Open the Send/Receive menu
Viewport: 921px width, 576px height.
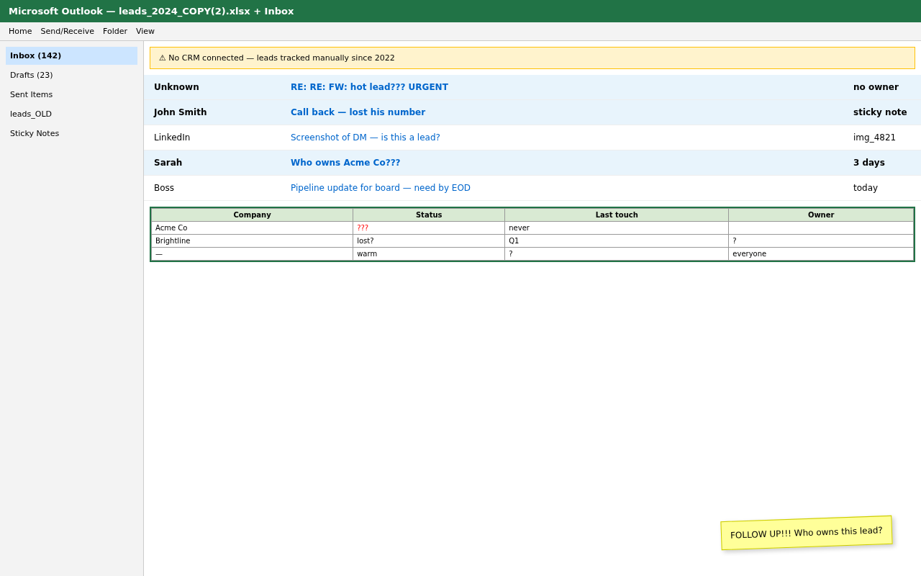[67, 31]
